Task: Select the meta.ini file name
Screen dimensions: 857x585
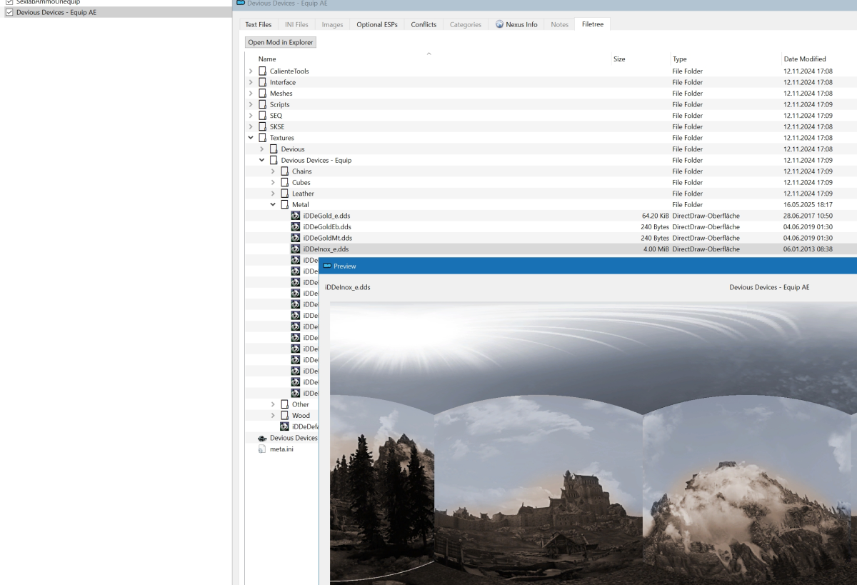Action: 281,449
